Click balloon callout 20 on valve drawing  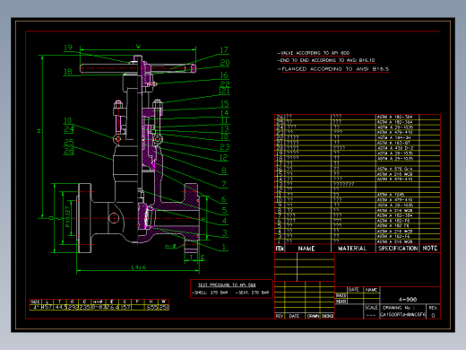click(225, 63)
